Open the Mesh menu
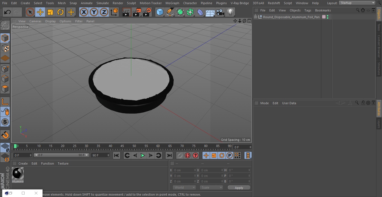Viewport: 382px width, 197px height. tap(62, 3)
